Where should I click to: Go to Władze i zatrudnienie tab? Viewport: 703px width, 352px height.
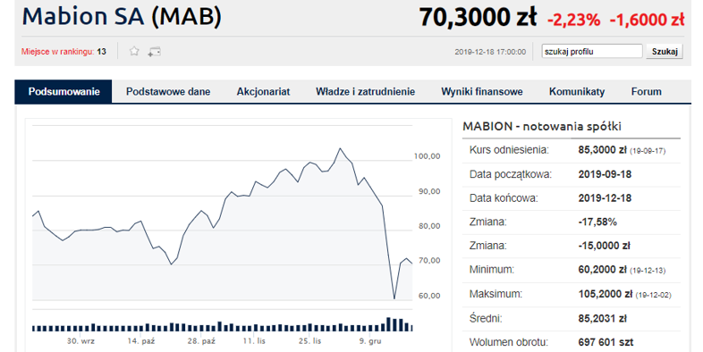coord(366,91)
